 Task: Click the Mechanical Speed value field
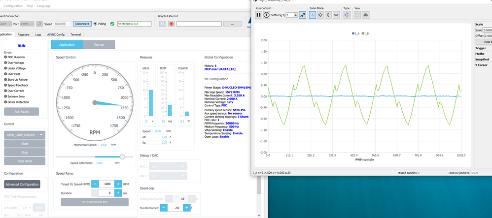[105, 145]
